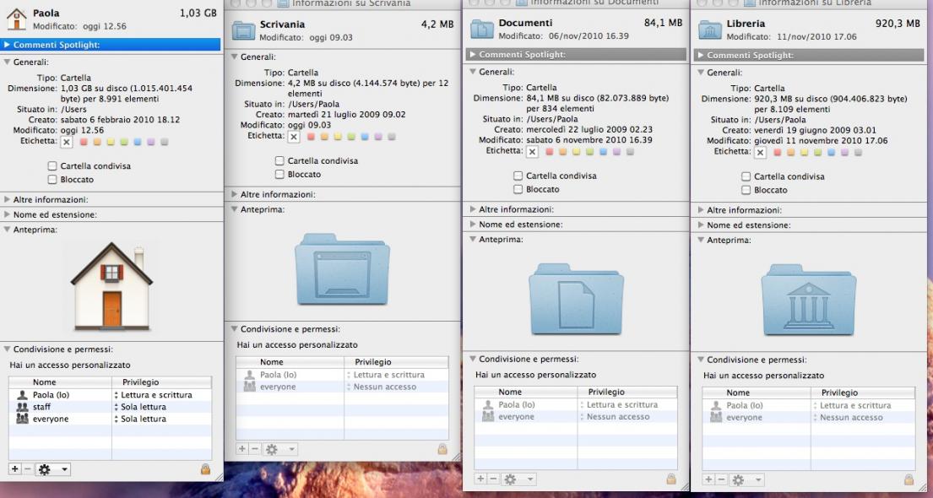Collapse Generali section in Scrivania window
The height and width of the screenshot is (498, 933).
click(x=235, y=57)
